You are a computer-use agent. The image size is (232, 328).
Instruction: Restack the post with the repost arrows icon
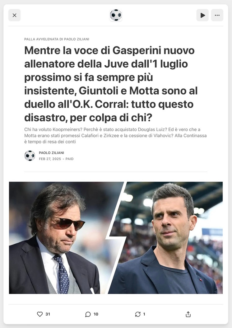click(138, 314)
